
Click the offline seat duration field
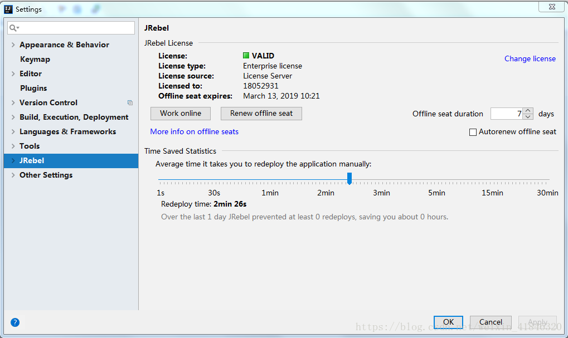pyautogui.click(x=507, y=114)
